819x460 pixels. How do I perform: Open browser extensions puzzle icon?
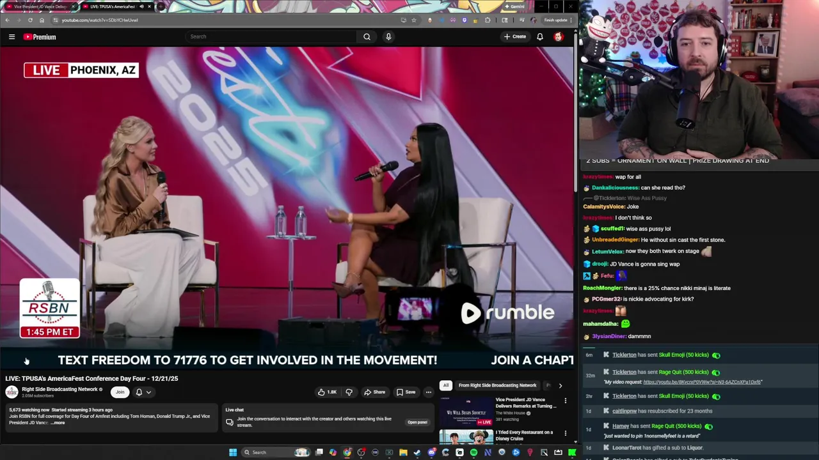click(x=488, y=20)
